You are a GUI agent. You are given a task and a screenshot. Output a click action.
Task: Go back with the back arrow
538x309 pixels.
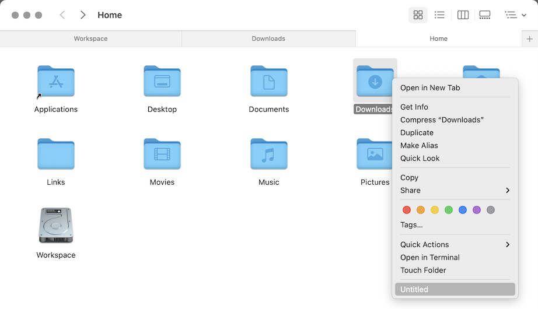coord(62,15)
